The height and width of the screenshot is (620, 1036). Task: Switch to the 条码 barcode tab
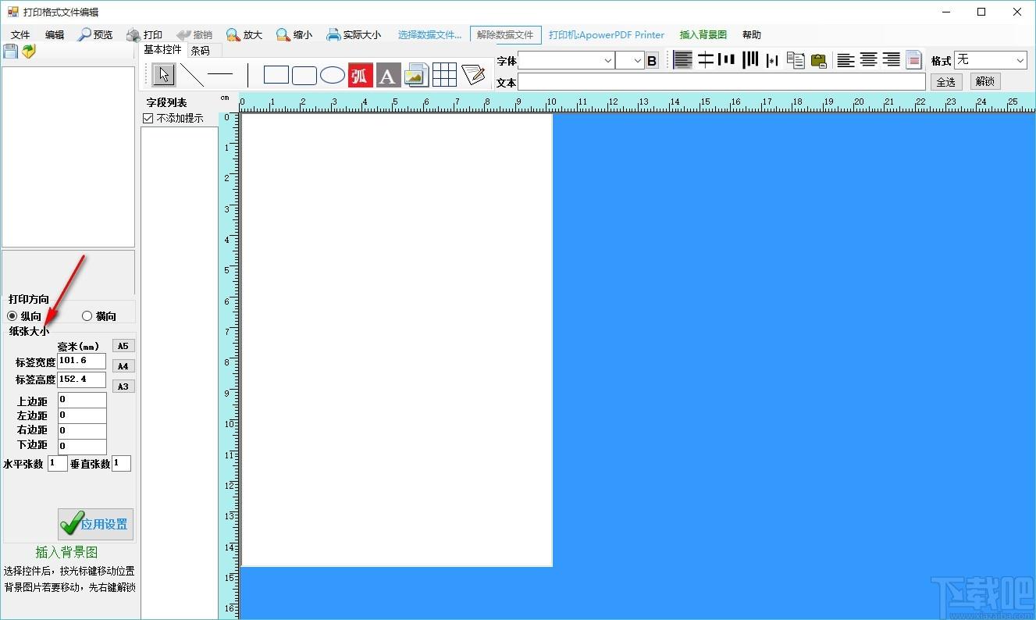point(201,51)
